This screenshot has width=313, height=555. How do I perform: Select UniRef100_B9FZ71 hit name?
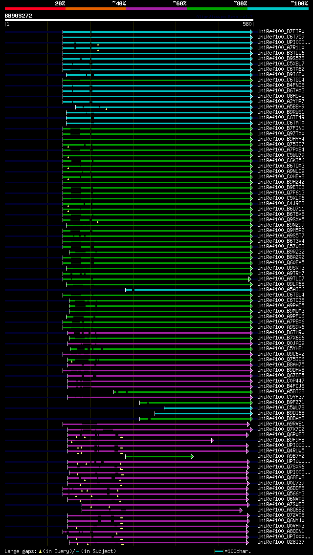tap(281, 403)
